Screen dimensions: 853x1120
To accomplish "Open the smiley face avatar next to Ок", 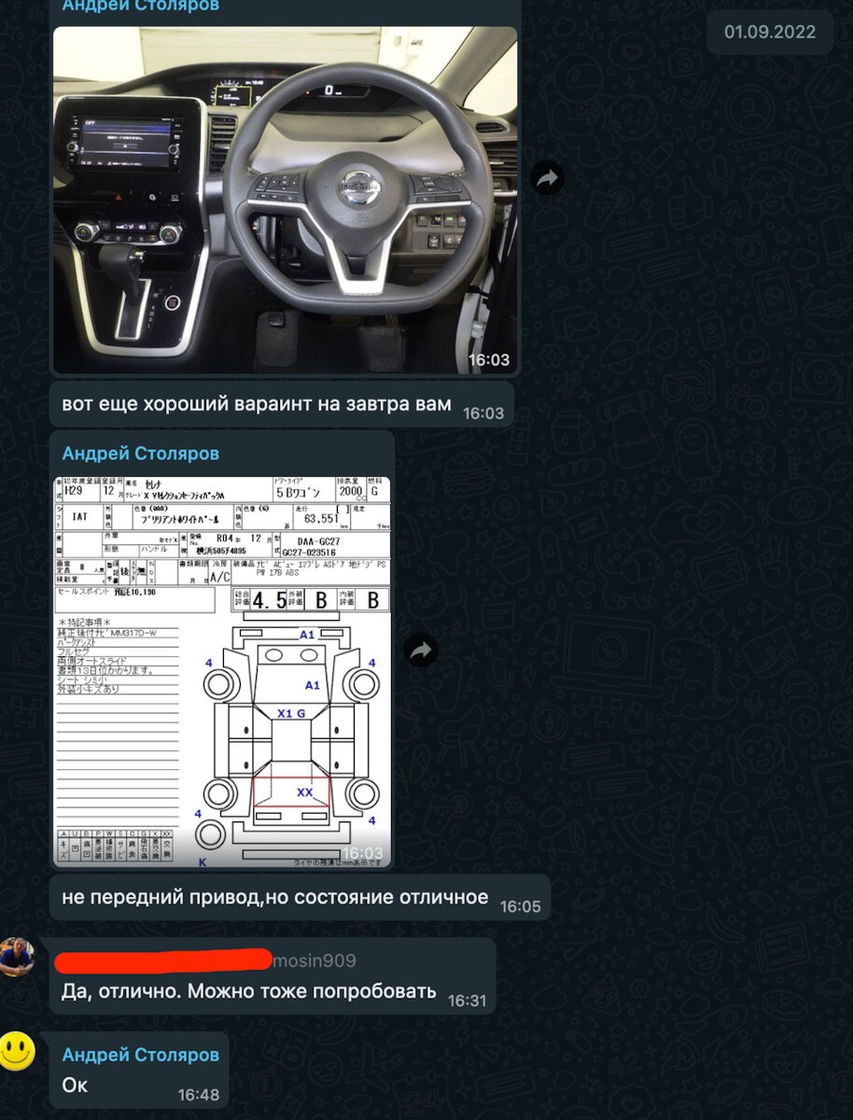I will [x=17, y=1051].
